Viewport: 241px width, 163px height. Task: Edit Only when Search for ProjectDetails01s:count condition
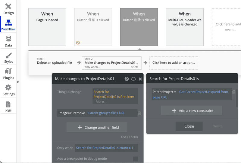[x=107, y=148]
